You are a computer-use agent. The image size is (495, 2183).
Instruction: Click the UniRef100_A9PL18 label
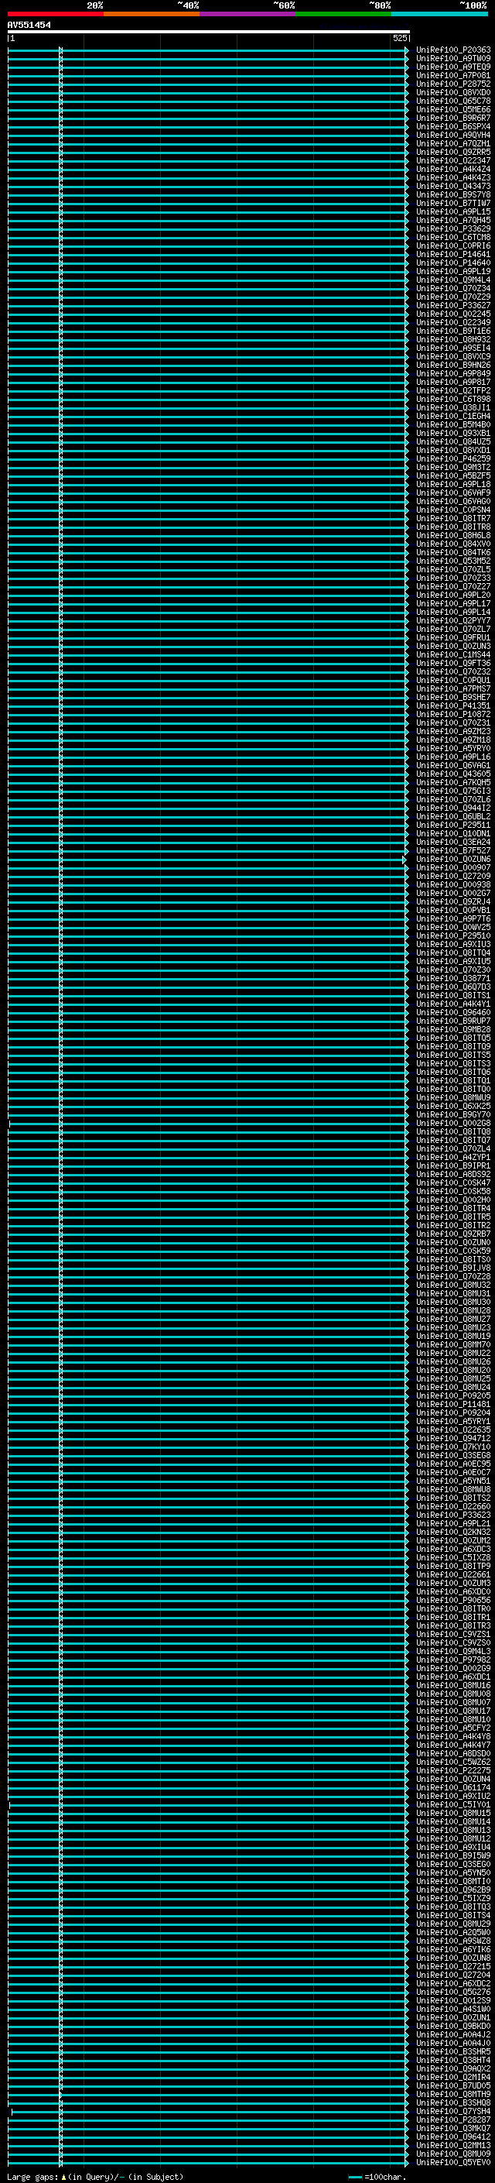point(452,485)
